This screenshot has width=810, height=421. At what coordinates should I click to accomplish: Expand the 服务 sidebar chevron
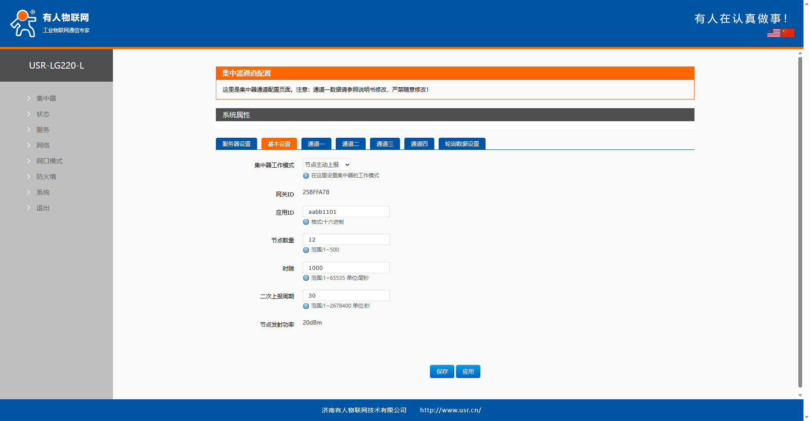click(29, 129)
